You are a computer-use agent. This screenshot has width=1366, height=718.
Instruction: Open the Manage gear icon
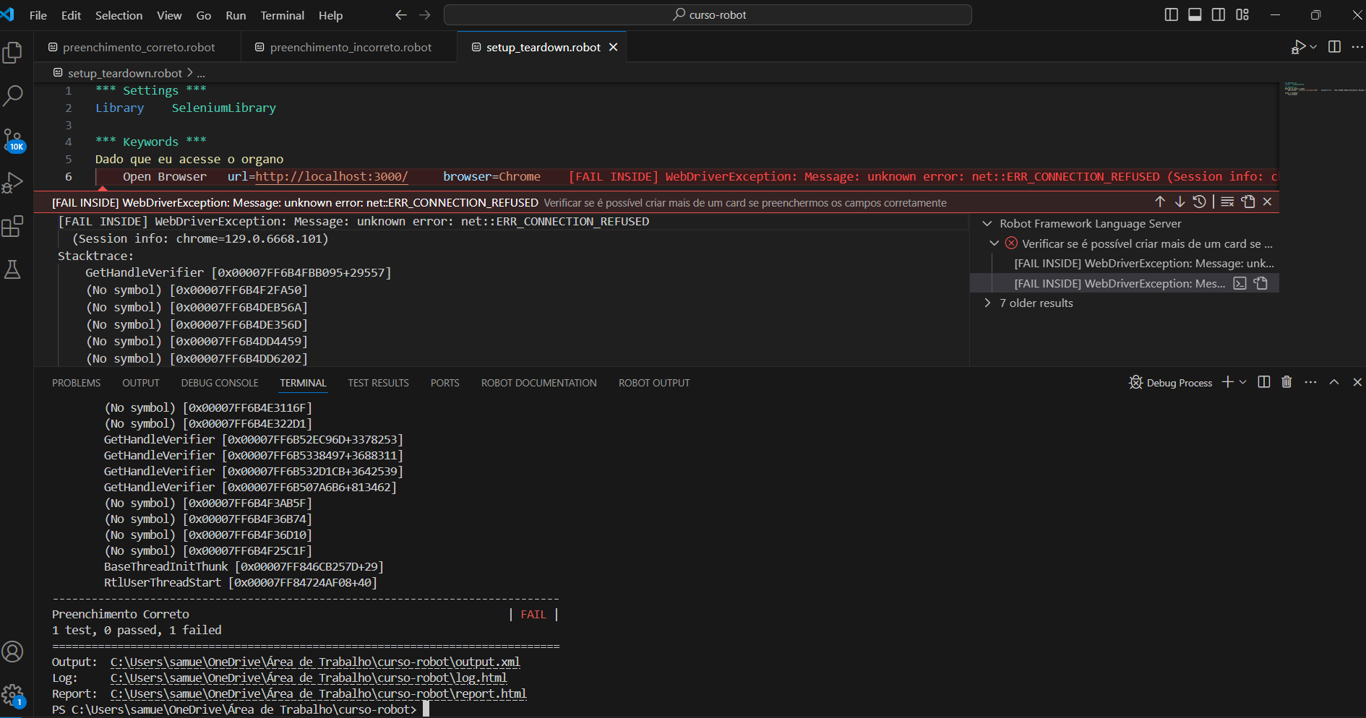[13, 696]
